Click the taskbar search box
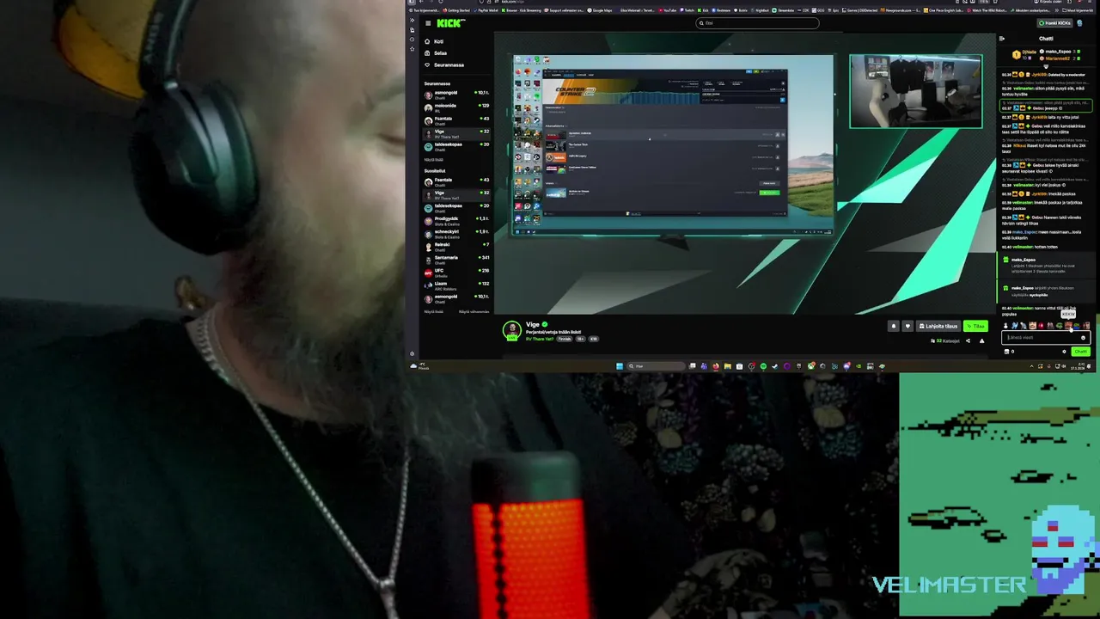The width and height of the screenshot is (1100, 619). pos(657,366)
